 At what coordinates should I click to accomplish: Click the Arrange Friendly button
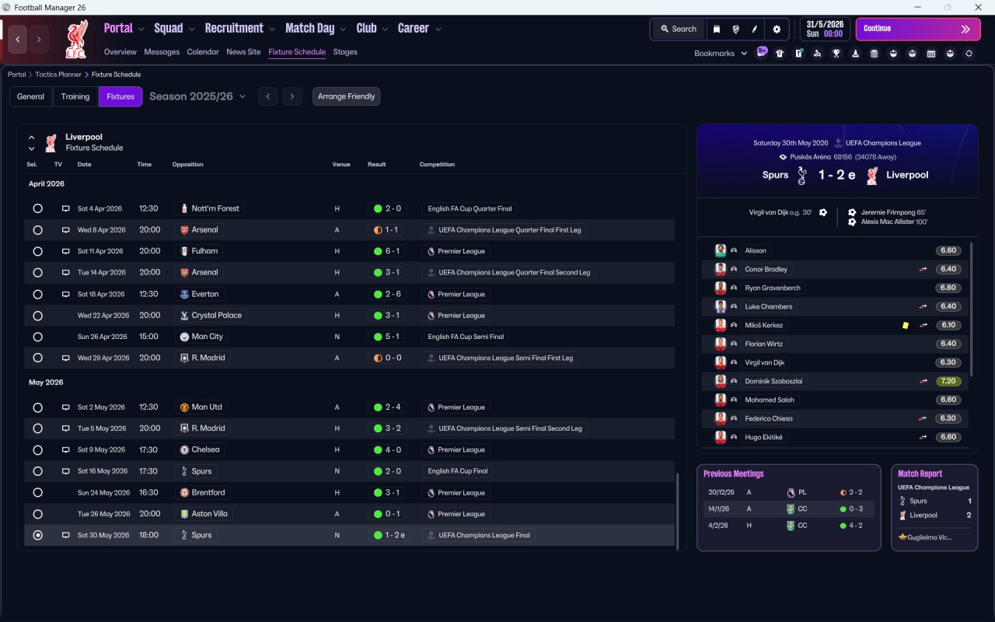[x=346, y=96]
